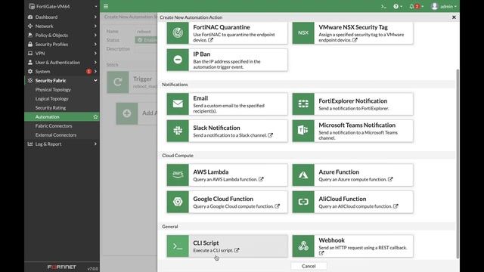
Task: Expand the Security Profiles menu
Action: (x=62, y=44)
